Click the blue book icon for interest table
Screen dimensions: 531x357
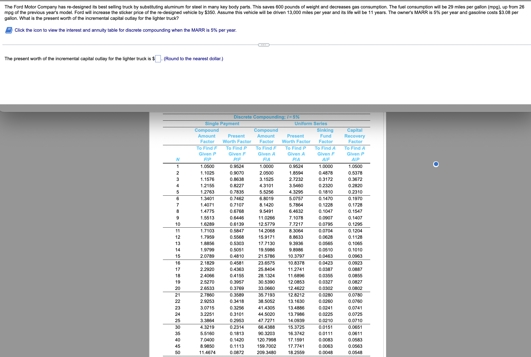point(9,30)
